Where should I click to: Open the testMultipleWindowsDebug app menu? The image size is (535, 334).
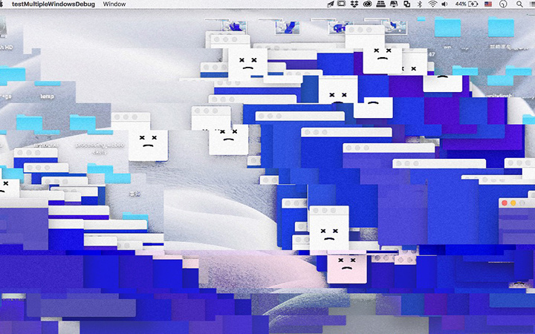(x=53, y=4)
